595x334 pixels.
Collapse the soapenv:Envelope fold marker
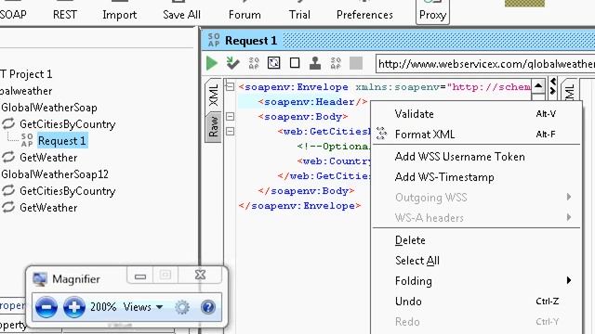pyautogui.click(x=230, y=86)
